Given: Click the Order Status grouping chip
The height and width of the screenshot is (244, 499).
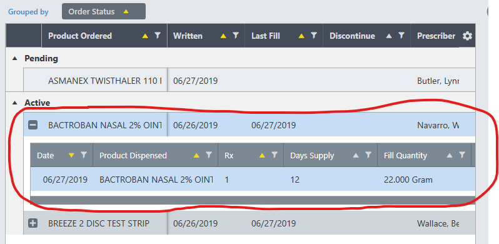Looking at the screenshot, I should coord(104,11).
